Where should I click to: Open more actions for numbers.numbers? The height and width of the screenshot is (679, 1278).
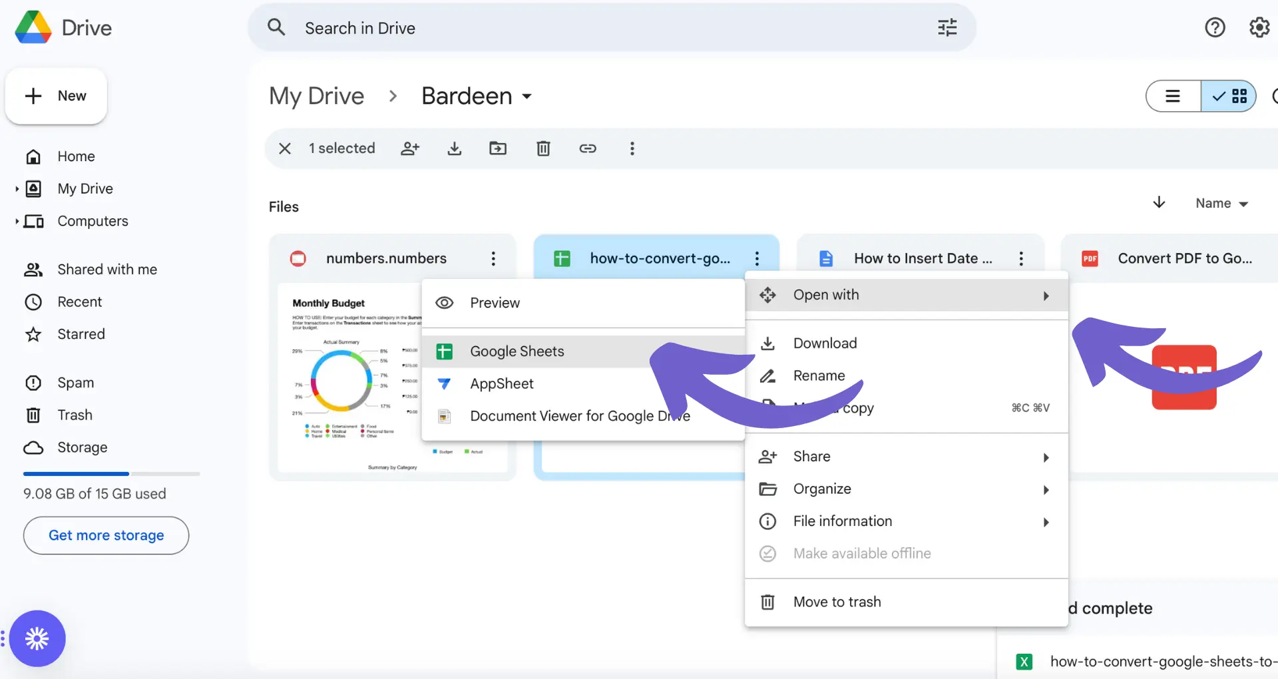coord(493,258)
